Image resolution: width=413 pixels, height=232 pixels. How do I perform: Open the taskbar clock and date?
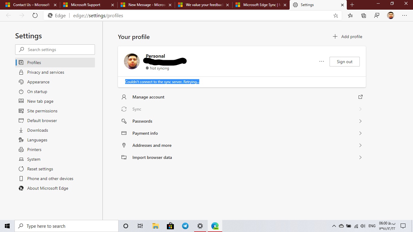[x=387, y=226]
